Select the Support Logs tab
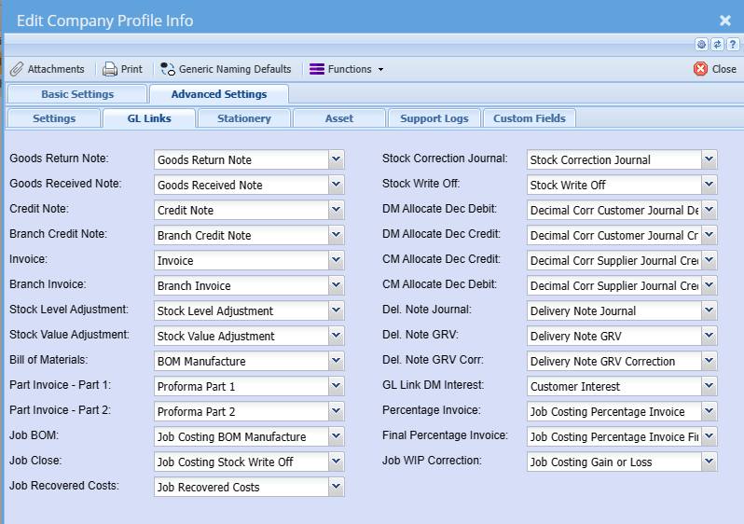 [x=434, y=118]
